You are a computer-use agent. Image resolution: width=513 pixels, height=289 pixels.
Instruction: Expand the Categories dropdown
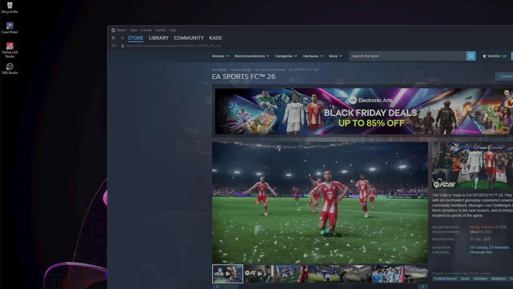286,56
